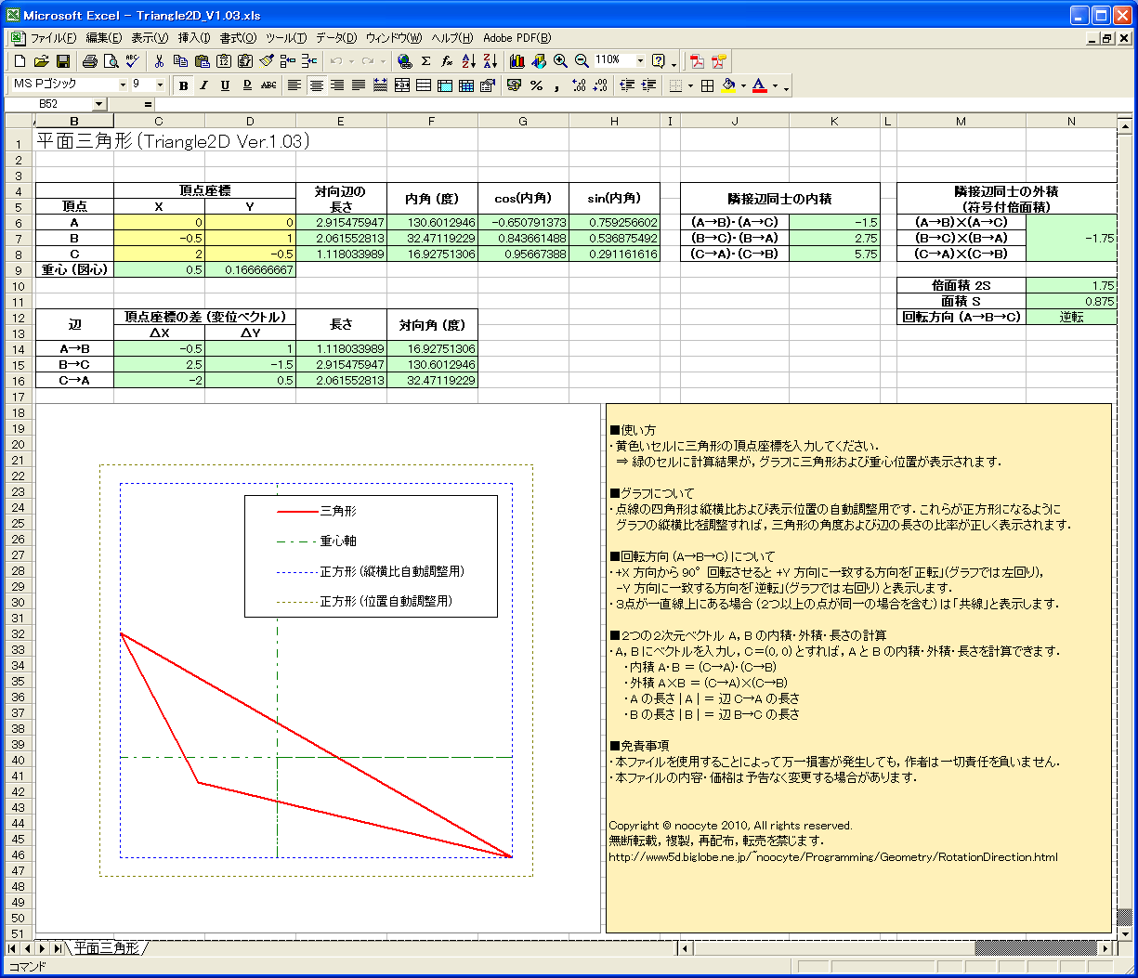Image resolution: width=1138 pixels, height=978 pixels.
Task: Select column header G
Action: (x=523, y=121)
